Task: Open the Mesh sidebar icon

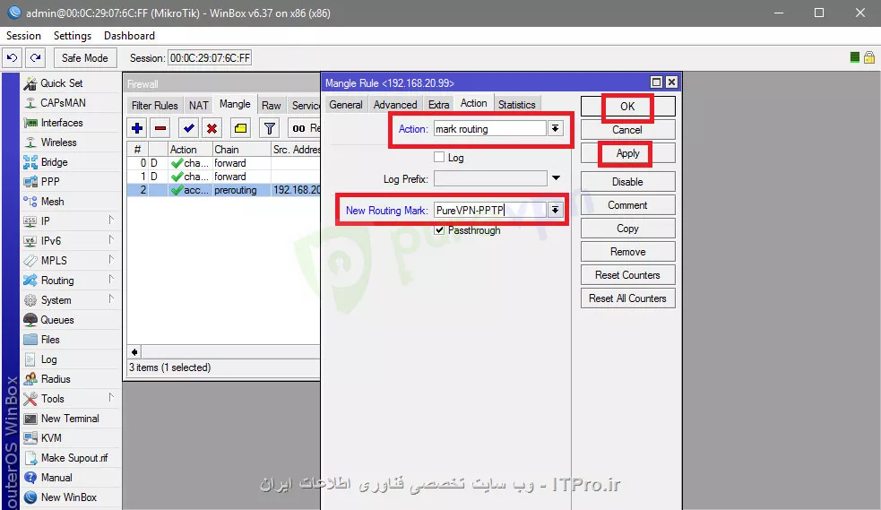Action: click(x=30, y=202)
